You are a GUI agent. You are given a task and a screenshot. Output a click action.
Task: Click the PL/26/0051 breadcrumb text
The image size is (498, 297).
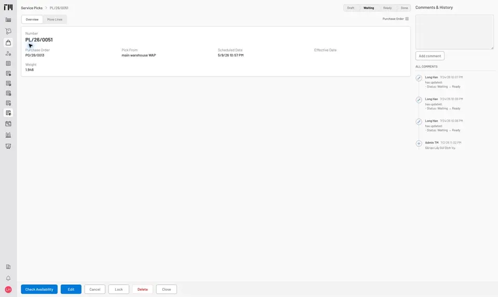[x=59, y=8]
